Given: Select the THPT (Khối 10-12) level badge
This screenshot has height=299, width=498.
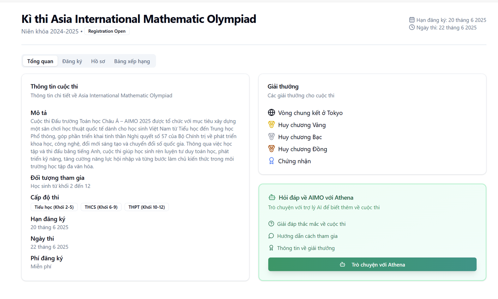Looking at the screenshot, I should tap(147, 207).
